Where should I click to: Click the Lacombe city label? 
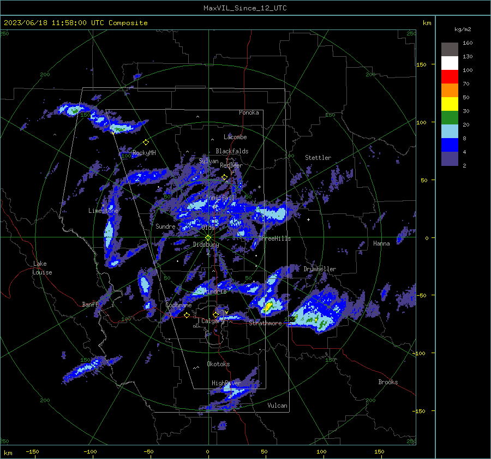[x=235, y=137]
